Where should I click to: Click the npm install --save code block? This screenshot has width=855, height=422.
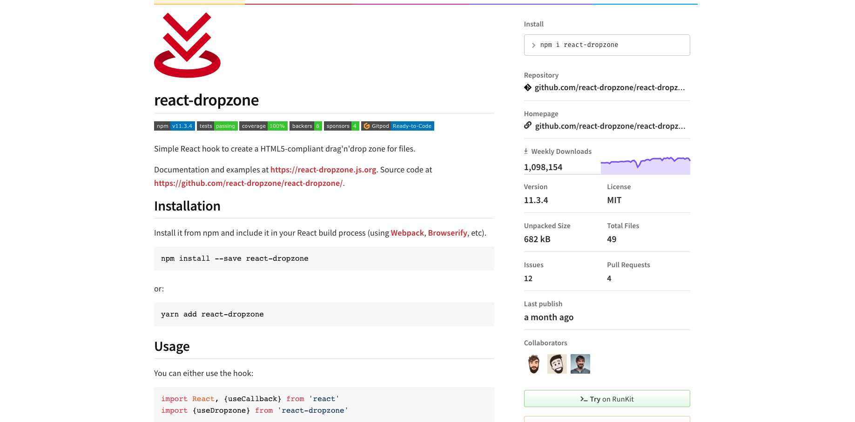tap(324, 258)
